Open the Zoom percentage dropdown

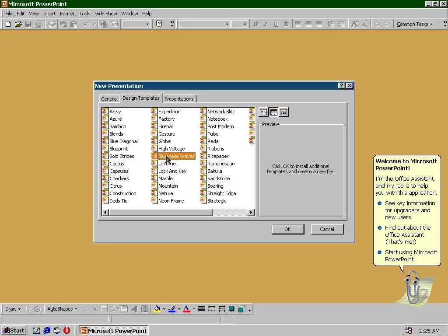[147, 24]
